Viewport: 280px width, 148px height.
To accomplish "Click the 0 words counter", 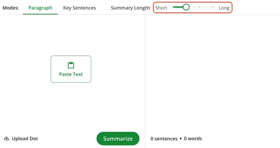I will coord(193,139).
